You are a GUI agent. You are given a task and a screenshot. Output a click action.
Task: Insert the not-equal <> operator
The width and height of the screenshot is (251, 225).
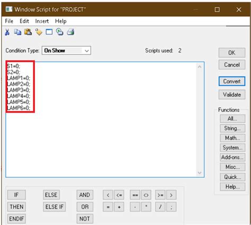[146, 195]
